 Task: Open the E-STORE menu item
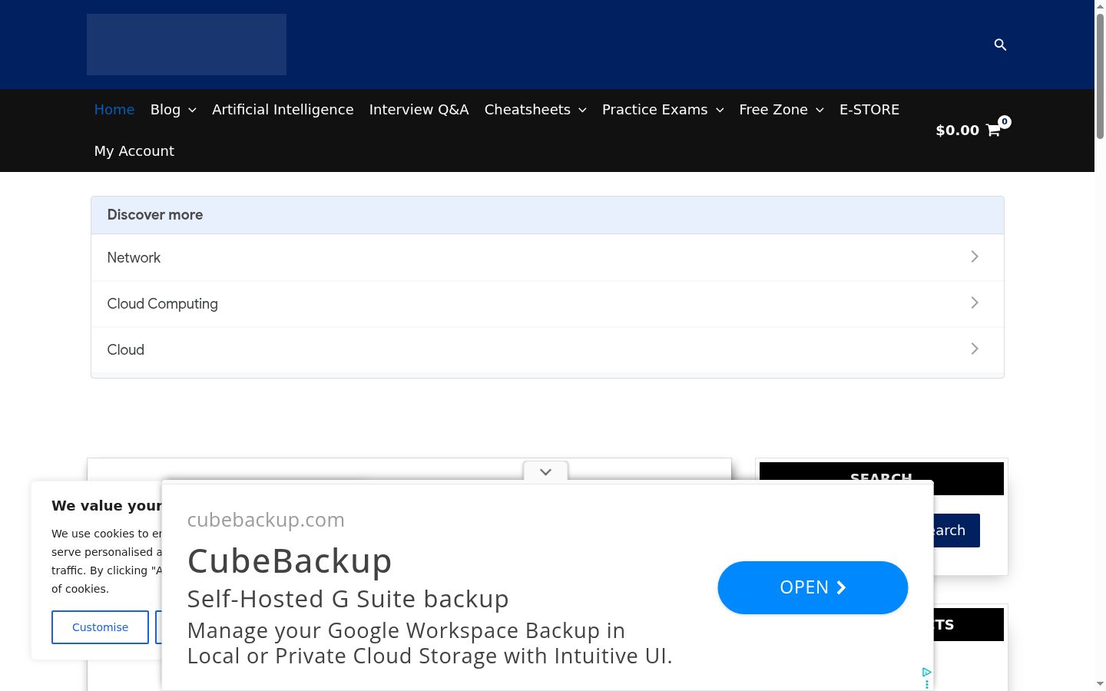(x=869, y=110)
